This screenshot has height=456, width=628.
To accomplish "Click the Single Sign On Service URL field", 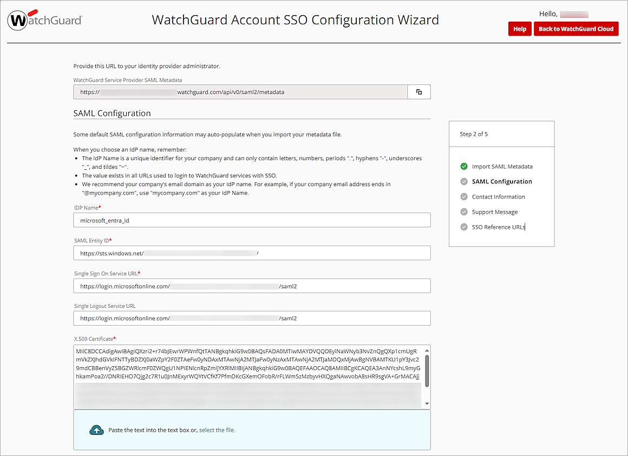I will (x=252, y=286).
